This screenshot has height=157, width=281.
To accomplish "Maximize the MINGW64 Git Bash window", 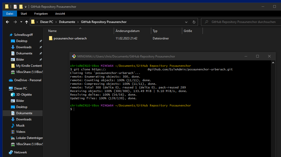I will [258, 56].
